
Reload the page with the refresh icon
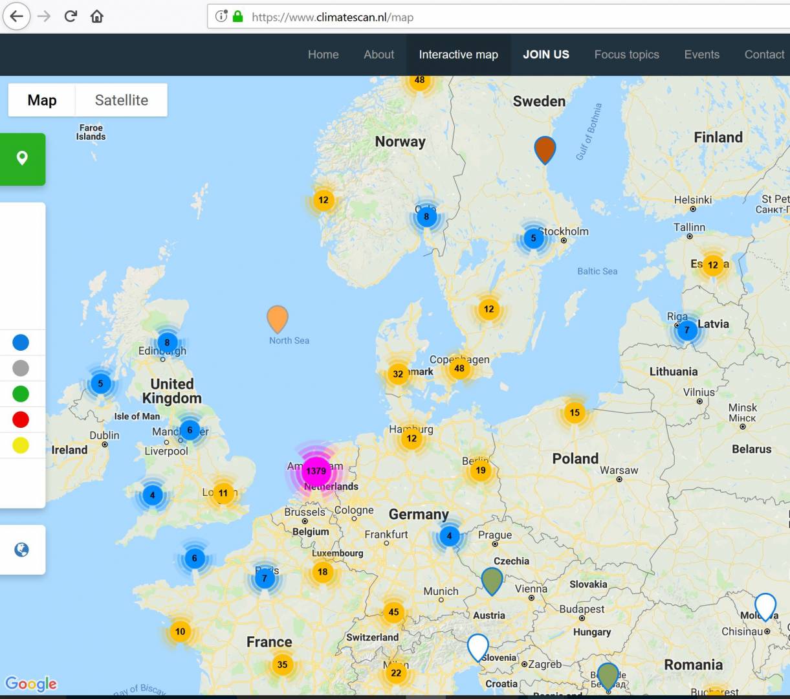tap(71, 16)
